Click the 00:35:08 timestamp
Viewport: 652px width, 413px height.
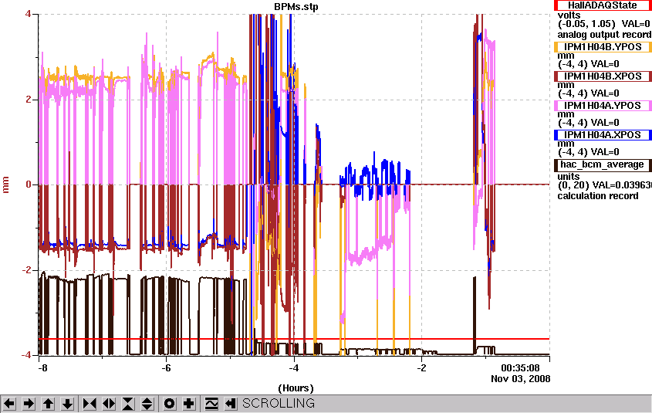tap(520, 368)
